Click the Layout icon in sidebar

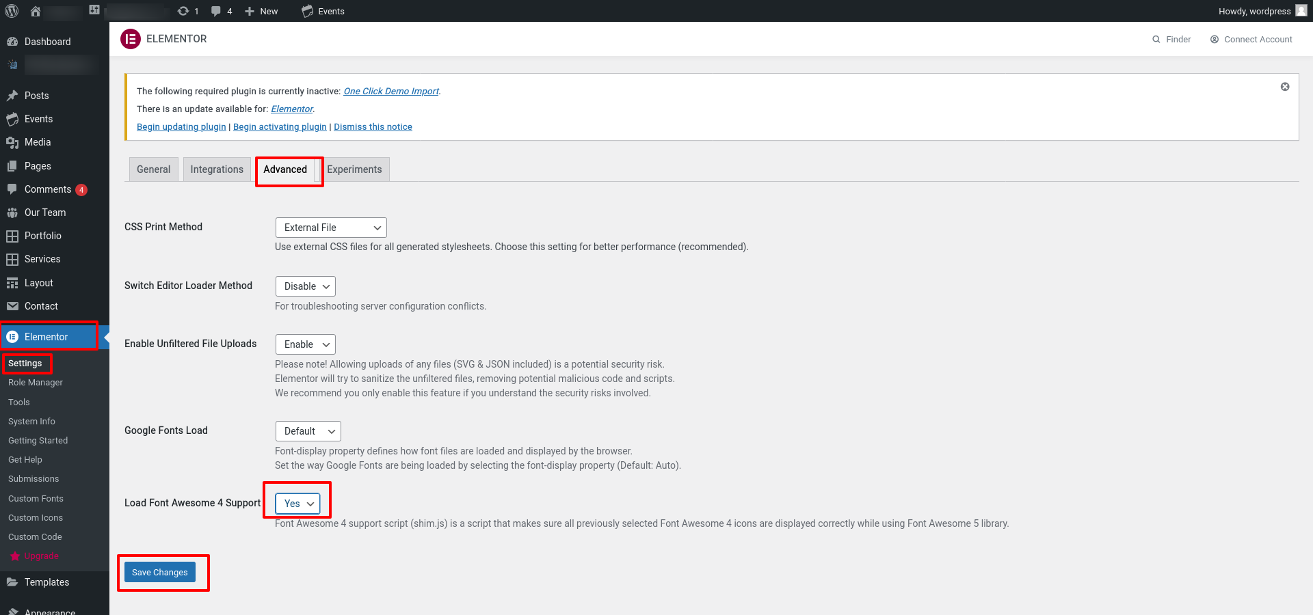[x=12, y=283]
